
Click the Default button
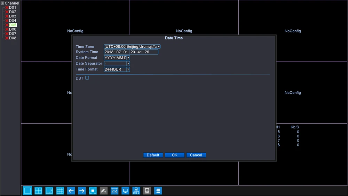pyautogui.click(x=153, y=155)
